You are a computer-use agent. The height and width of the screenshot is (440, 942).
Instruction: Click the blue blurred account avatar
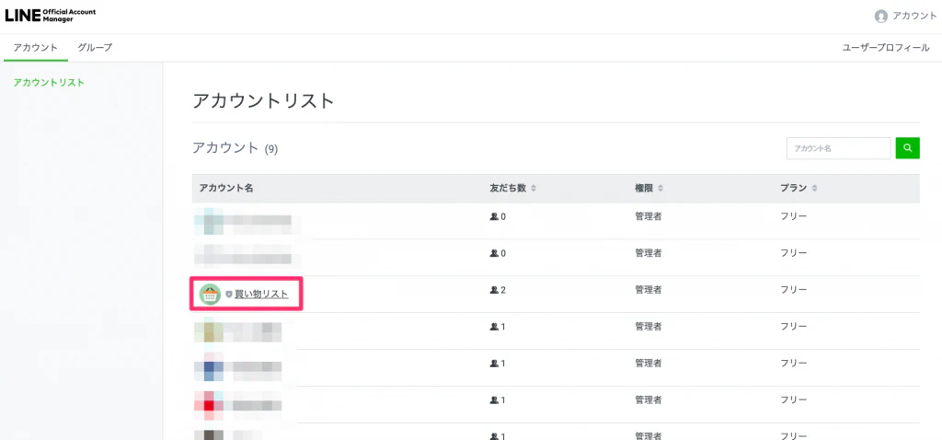click(x=210, y=367)
